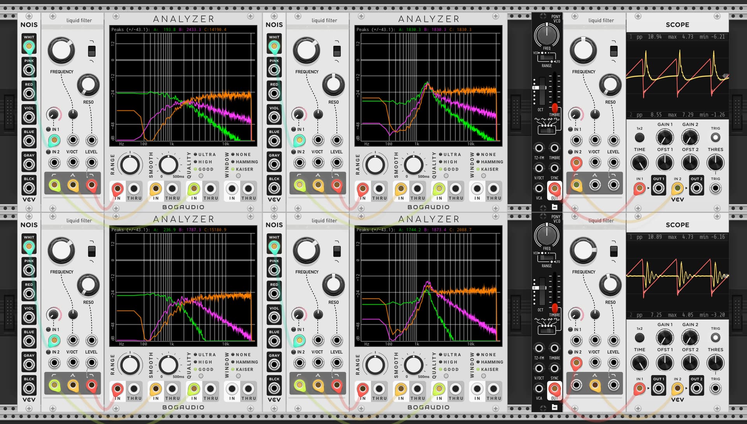
Task: Click Peaks readout 'A: 236.9' on Analyzer
Action: click(x=164, y=230)
